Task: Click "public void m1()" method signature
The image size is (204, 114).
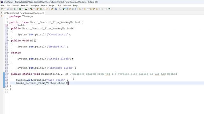Action: (x=24, y=41)
